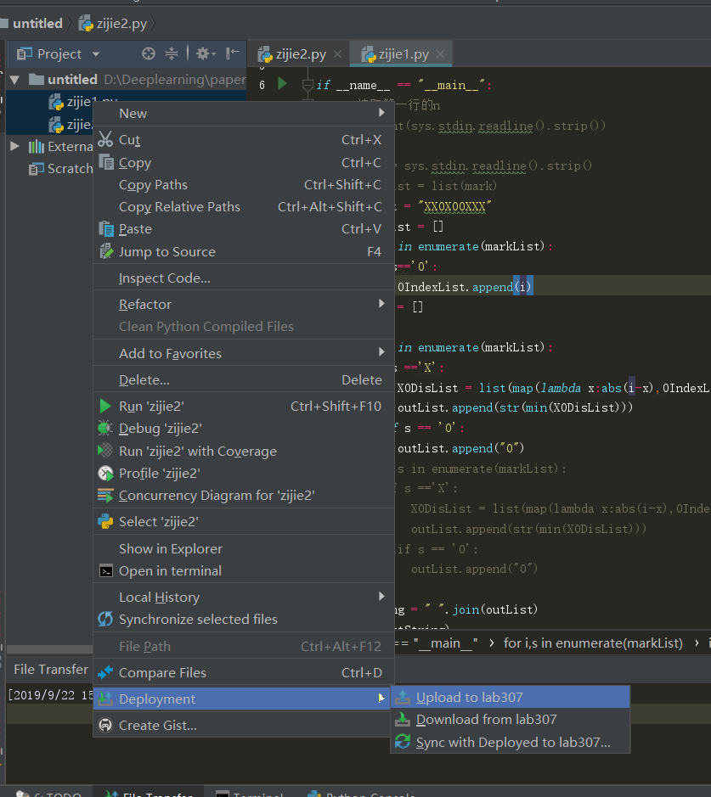This screenshot has height=797, width=711.
Task: Click the Compare Files arrows icon
Action: pos(105,672)
